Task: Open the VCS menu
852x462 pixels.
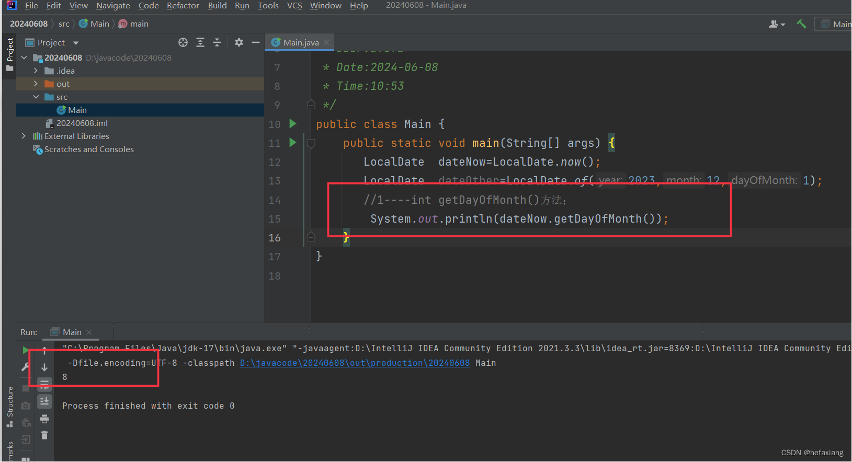Action: click(294, 6)
